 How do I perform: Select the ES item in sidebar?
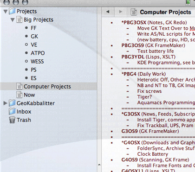(33, 78)
